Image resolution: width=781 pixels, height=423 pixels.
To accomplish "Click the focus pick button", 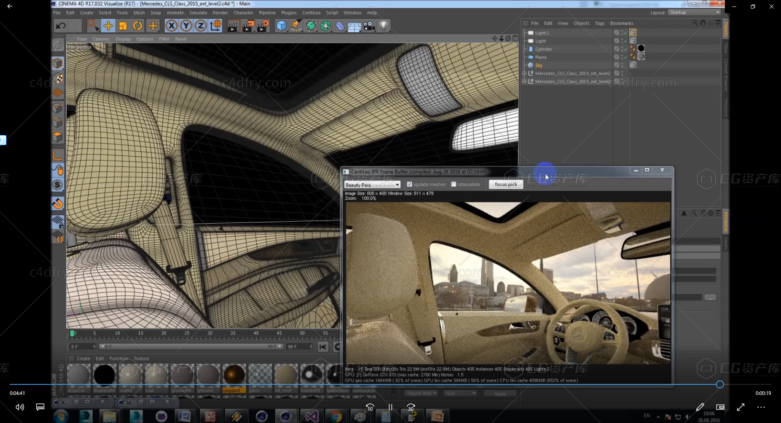I will 506,184.
